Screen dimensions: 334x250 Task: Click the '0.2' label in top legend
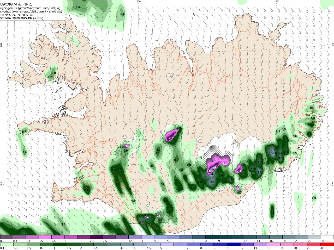click(2, 241)
